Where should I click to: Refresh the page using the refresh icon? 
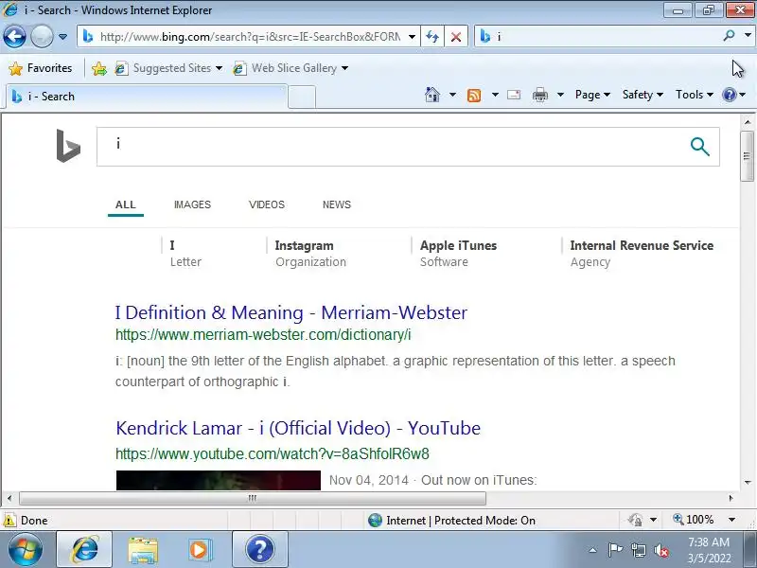pos(432,37)
